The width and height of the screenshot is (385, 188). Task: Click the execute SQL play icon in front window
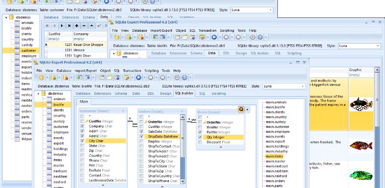(138, 78)
